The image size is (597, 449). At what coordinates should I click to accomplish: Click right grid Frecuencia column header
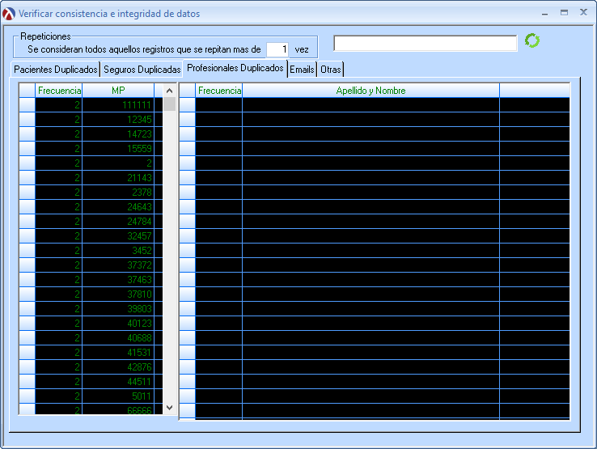click(219, 91)
